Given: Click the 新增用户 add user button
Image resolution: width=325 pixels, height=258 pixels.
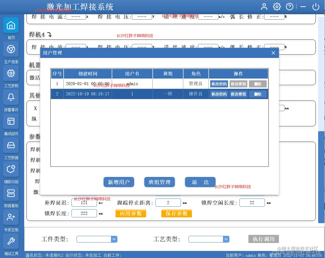Looking at the screenshot, I should [x=119, y=182].
